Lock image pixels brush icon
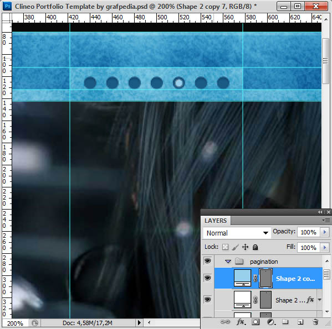Viewport: 332px width, 329px height. (235, 247)
